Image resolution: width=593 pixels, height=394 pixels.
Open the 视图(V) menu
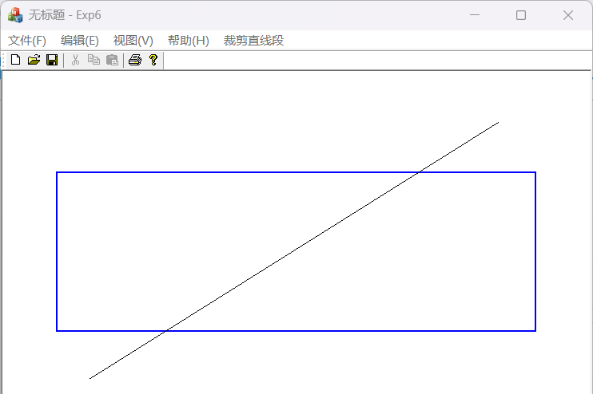133,41
